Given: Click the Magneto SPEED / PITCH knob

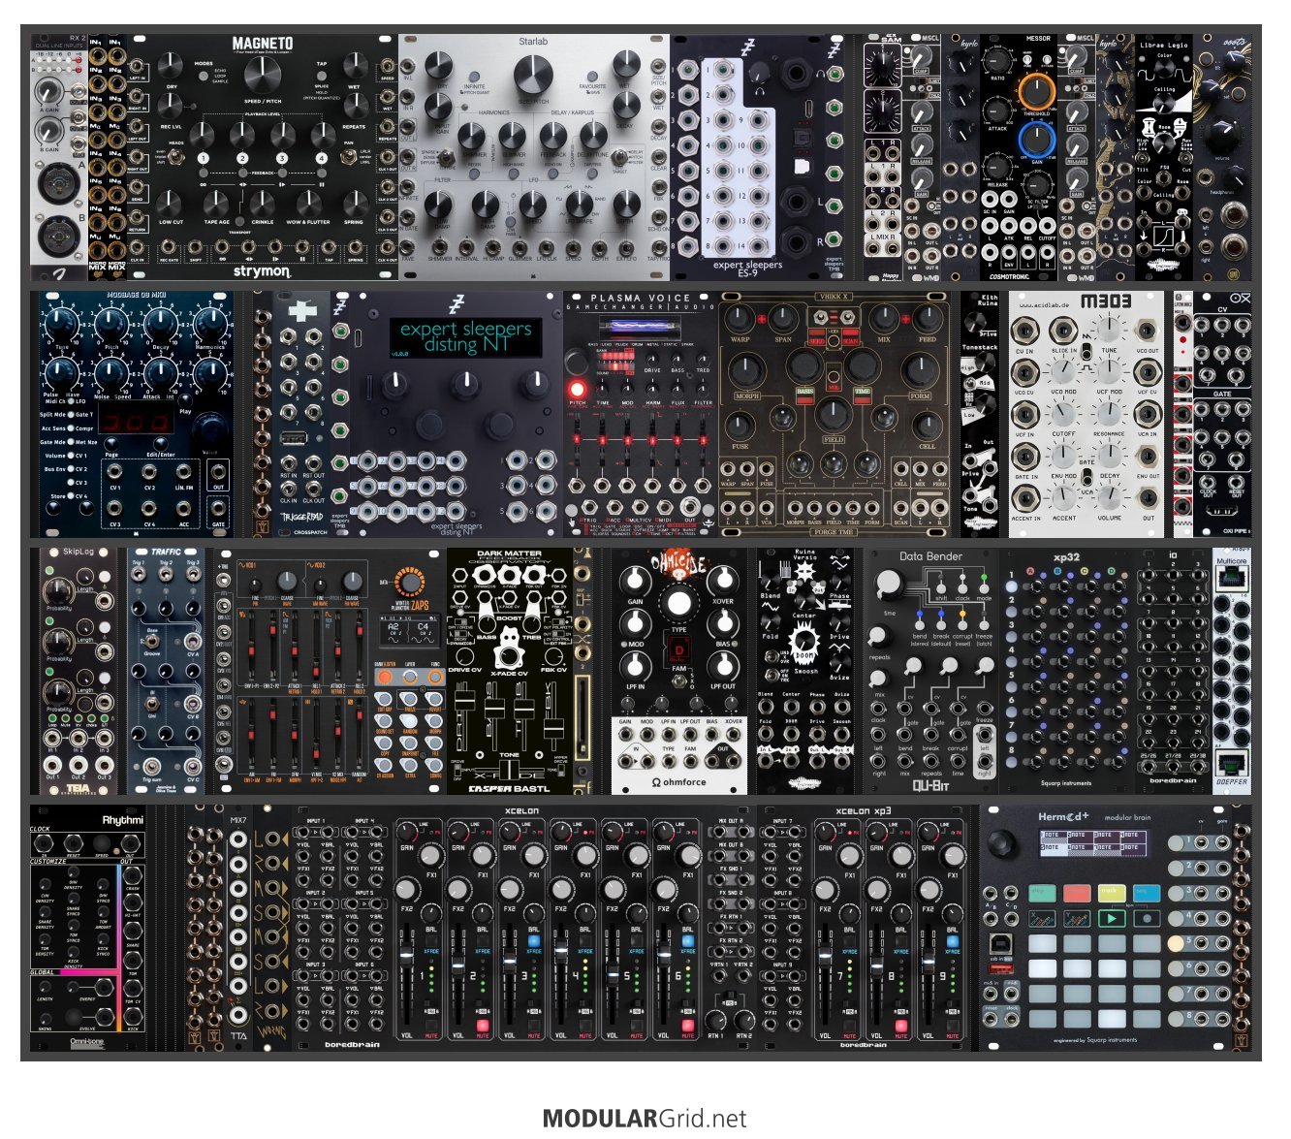Looking at the screenshot, I should (263, 74).
